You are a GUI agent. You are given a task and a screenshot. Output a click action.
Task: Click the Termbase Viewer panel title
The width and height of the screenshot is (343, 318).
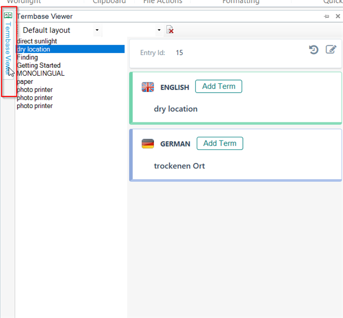pos(45,16)
